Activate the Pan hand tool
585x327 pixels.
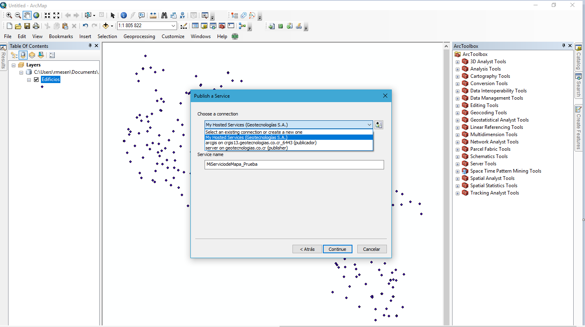(27, 15)
